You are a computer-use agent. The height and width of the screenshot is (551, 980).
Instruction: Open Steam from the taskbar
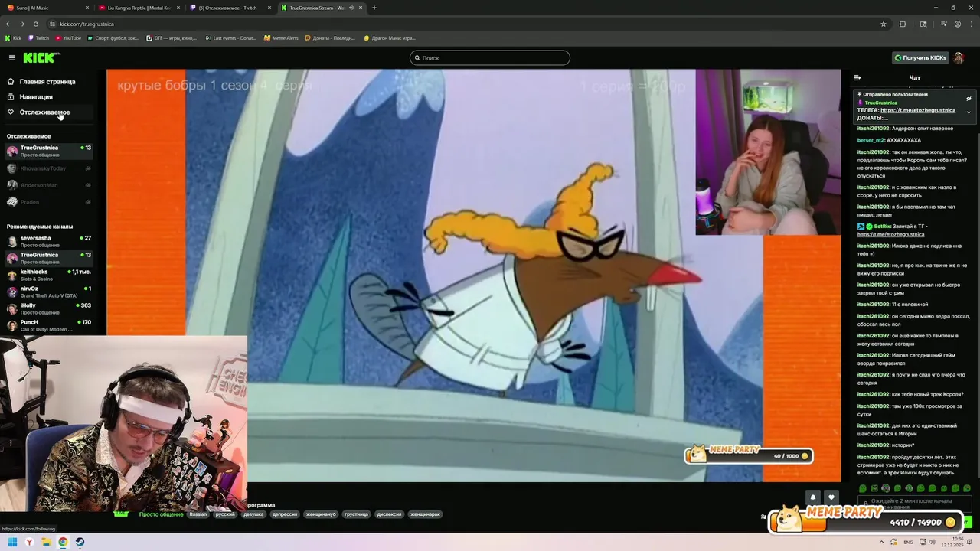coord(80,542)
